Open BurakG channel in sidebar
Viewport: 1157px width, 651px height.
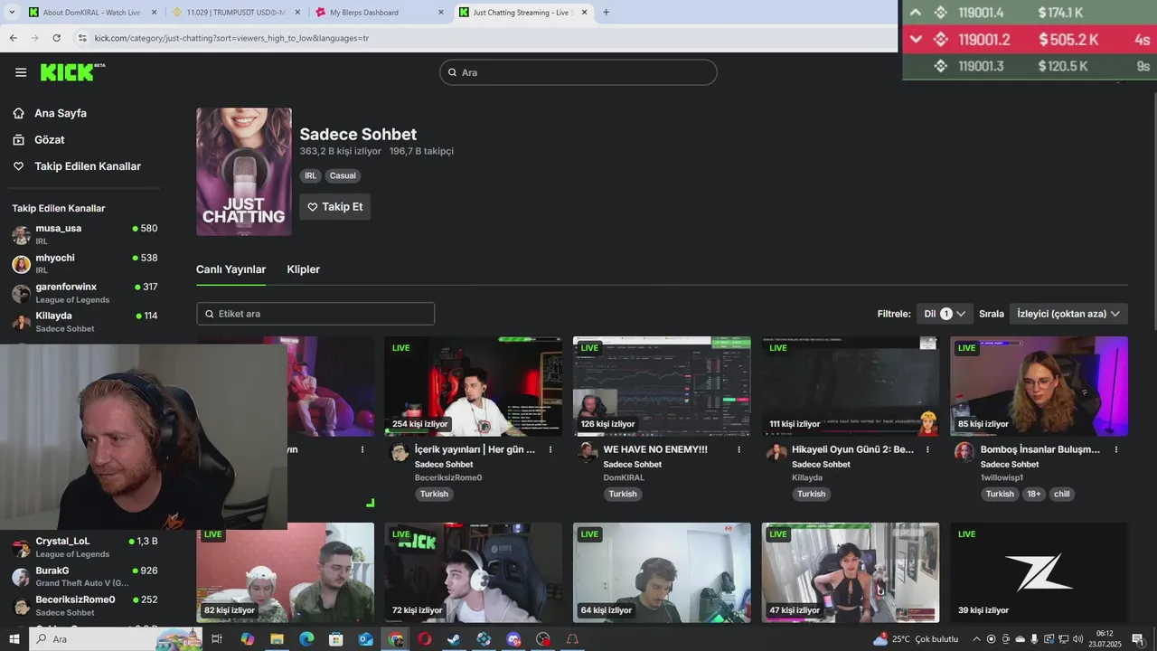click(84, 576)
